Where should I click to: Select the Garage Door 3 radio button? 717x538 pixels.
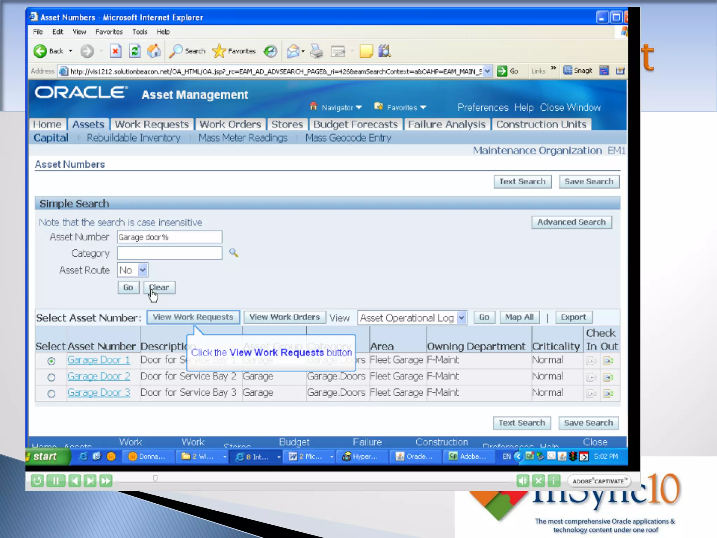[x=51, y=394]
